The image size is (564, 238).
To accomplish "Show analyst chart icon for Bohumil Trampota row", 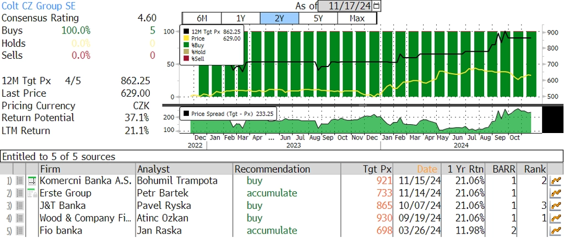I will [556, 181].
